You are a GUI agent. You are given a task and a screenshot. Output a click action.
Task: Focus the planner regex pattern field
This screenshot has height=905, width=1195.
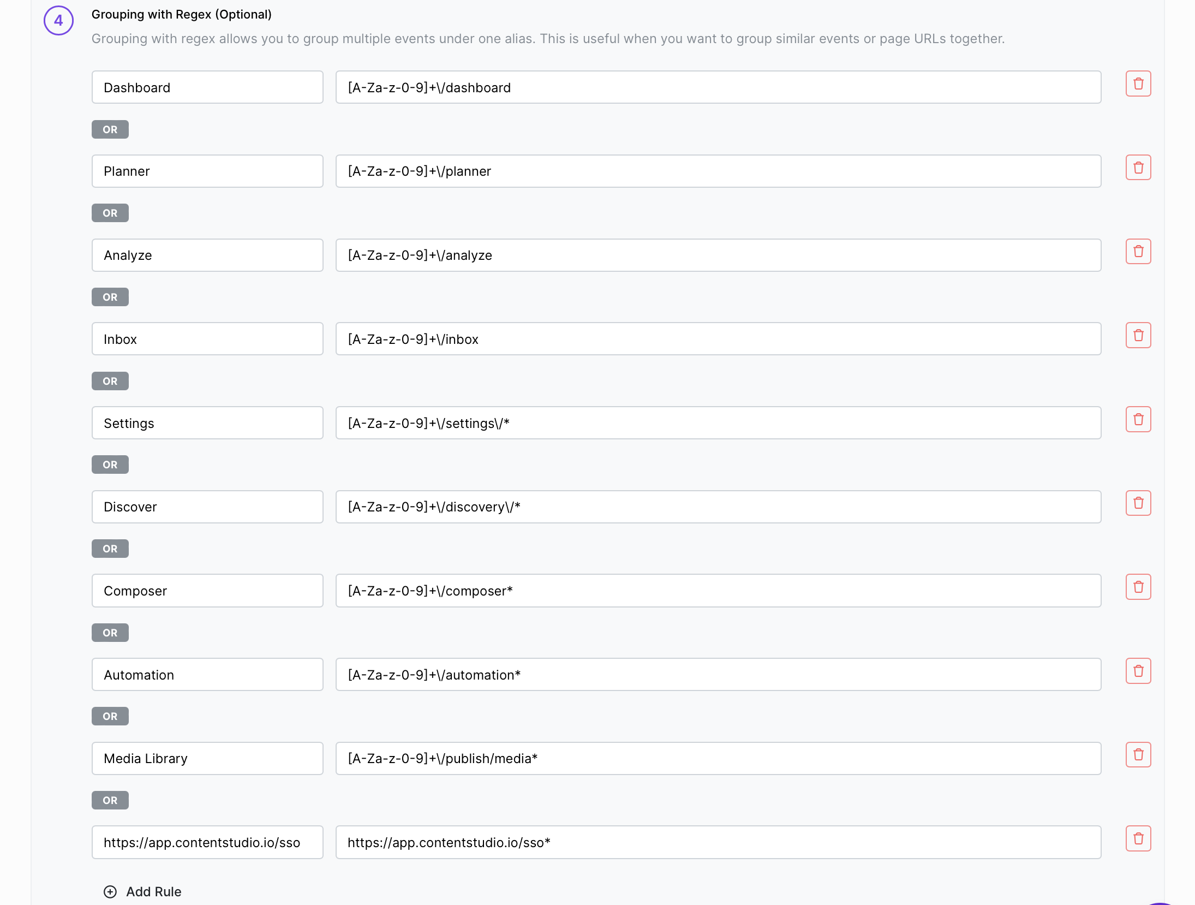tap(718, 171)
